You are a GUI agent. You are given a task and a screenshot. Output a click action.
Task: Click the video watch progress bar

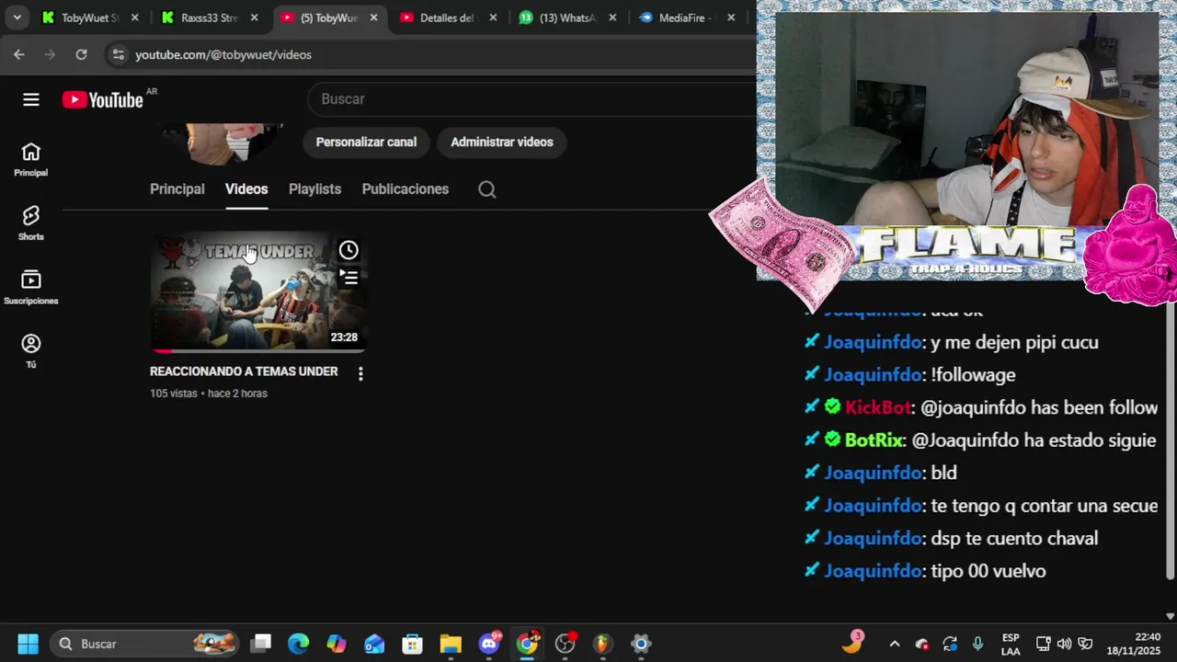258,351
